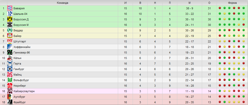Click the Ганновер-96 club logo
Viewport: 248px width, 105px height.
point(10,52)
